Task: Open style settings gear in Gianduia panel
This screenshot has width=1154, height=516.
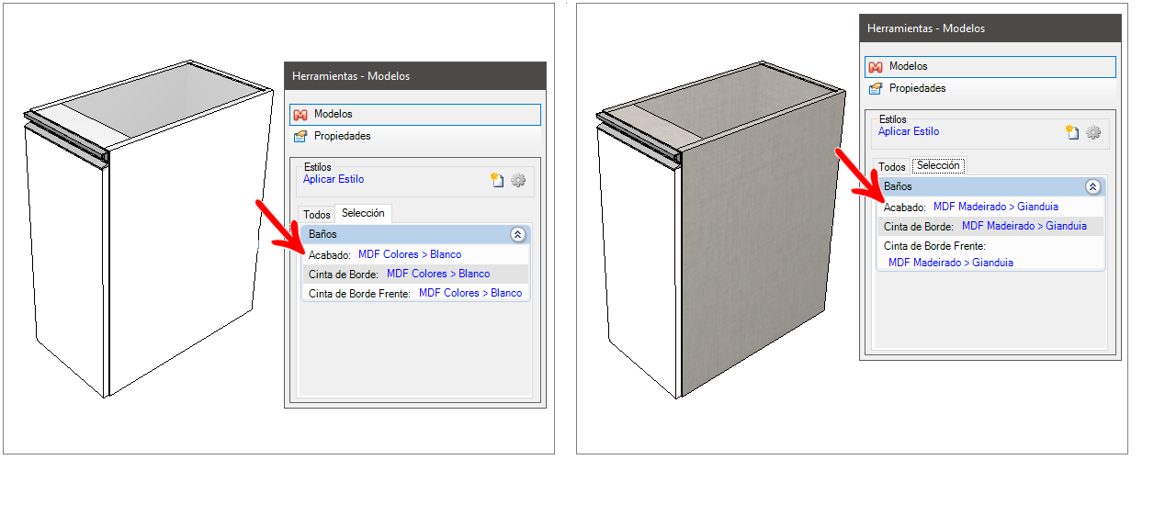Action: coord(1092,132)
